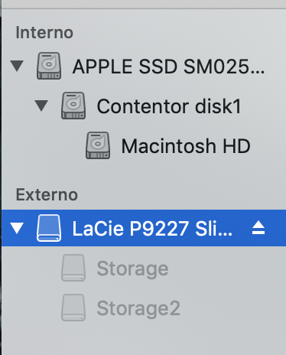Select the unmounted Storage label
Image resolution: width=286 pixels, height=355 pixels.
[x=132, y=269]
